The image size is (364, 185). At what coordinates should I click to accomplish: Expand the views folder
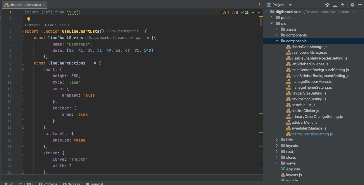(x=277, y=163)
